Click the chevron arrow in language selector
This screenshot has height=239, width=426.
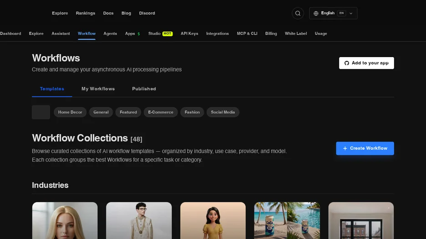[x=351, y=13]
